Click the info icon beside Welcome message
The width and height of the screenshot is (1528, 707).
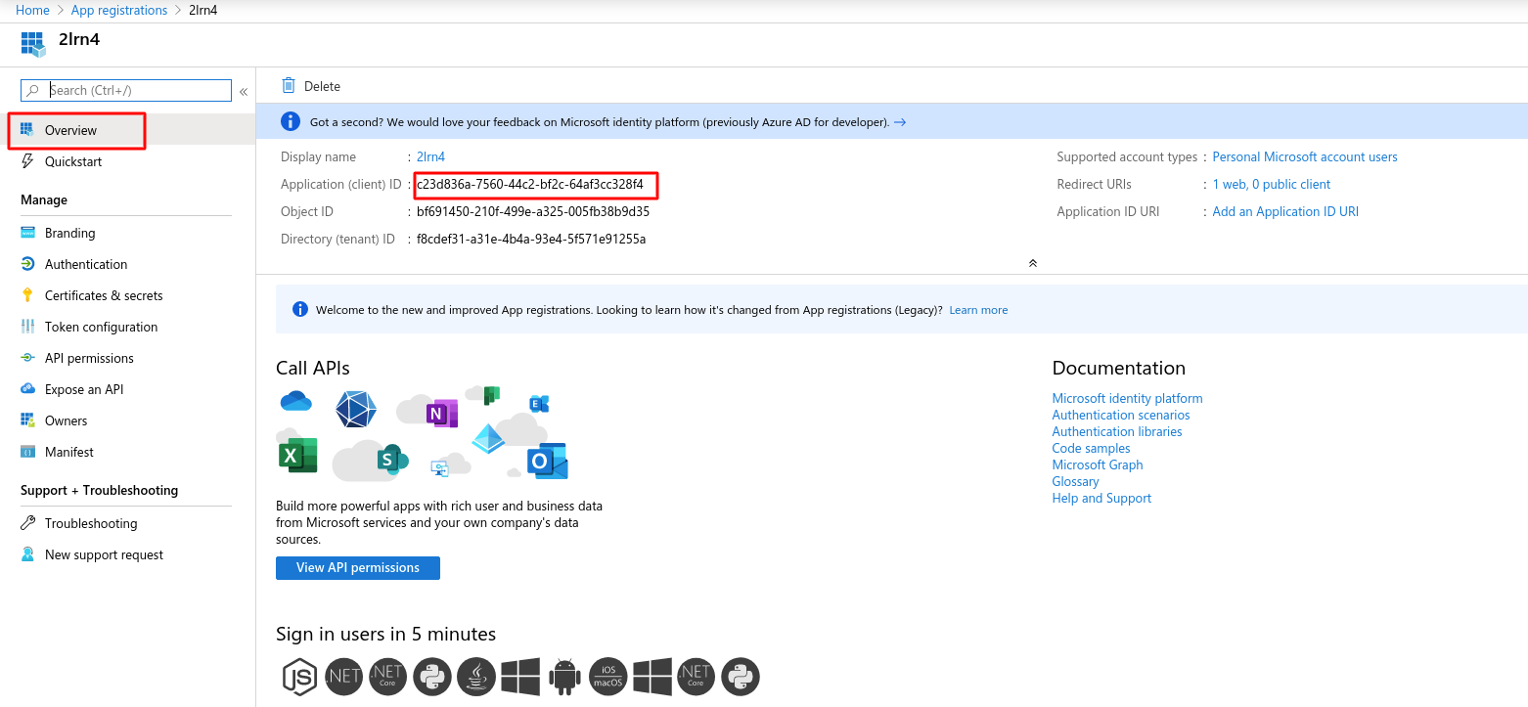pyautogui.click(x=300, y=310)
